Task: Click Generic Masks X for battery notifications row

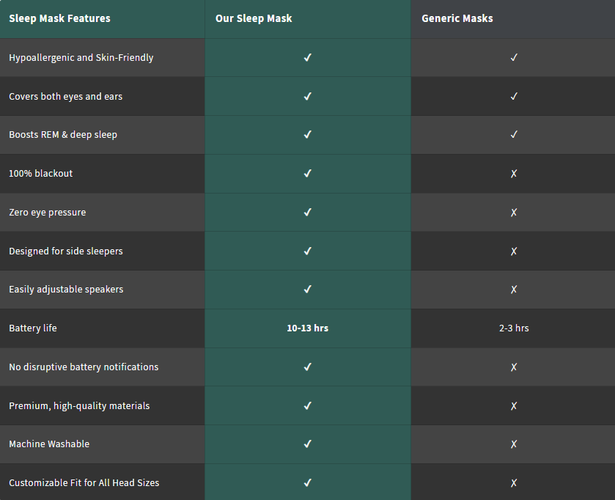Action: [514, 367]
